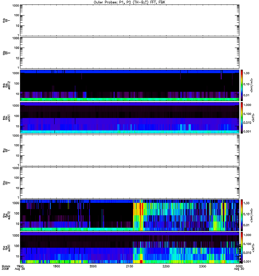Click the 'thc fff 2' y-axis label
The width and height of the screenshot is (259, 276).
point(7,183)
